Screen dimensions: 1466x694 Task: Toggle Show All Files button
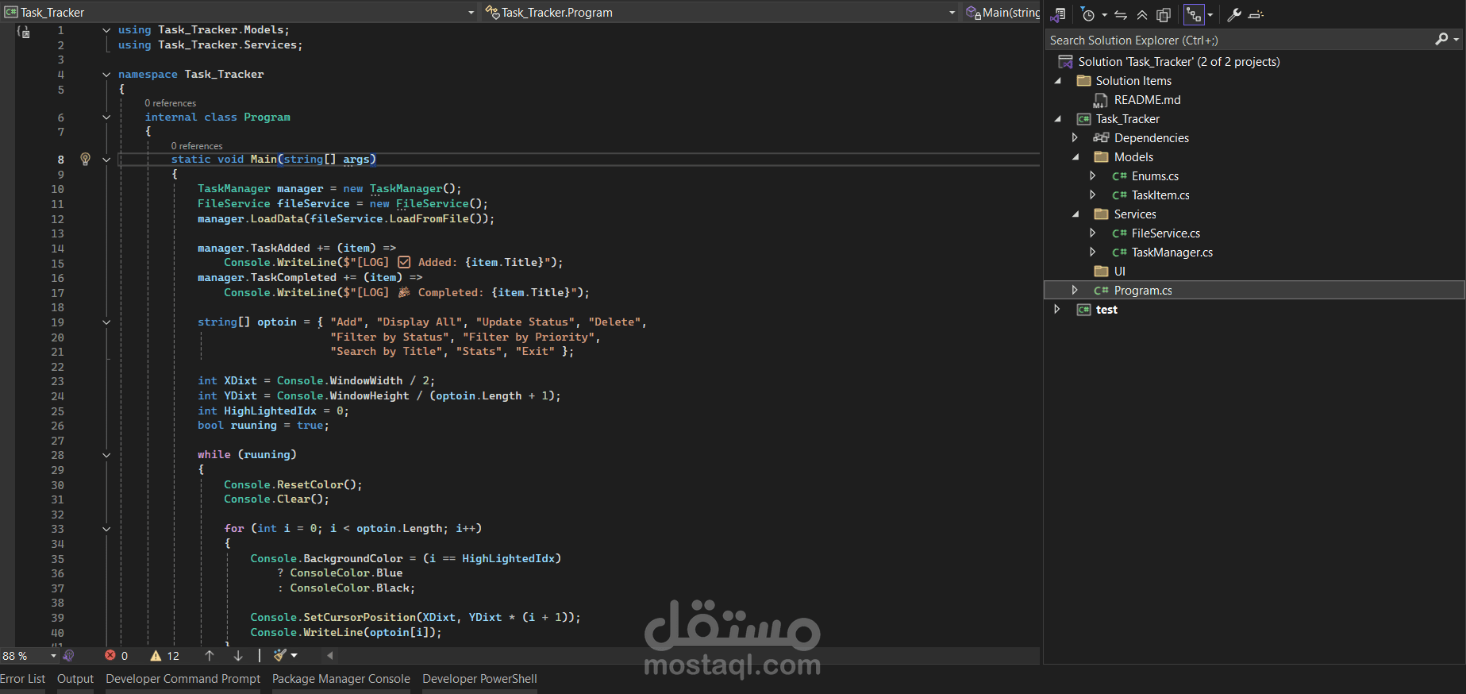[1164, 14]
